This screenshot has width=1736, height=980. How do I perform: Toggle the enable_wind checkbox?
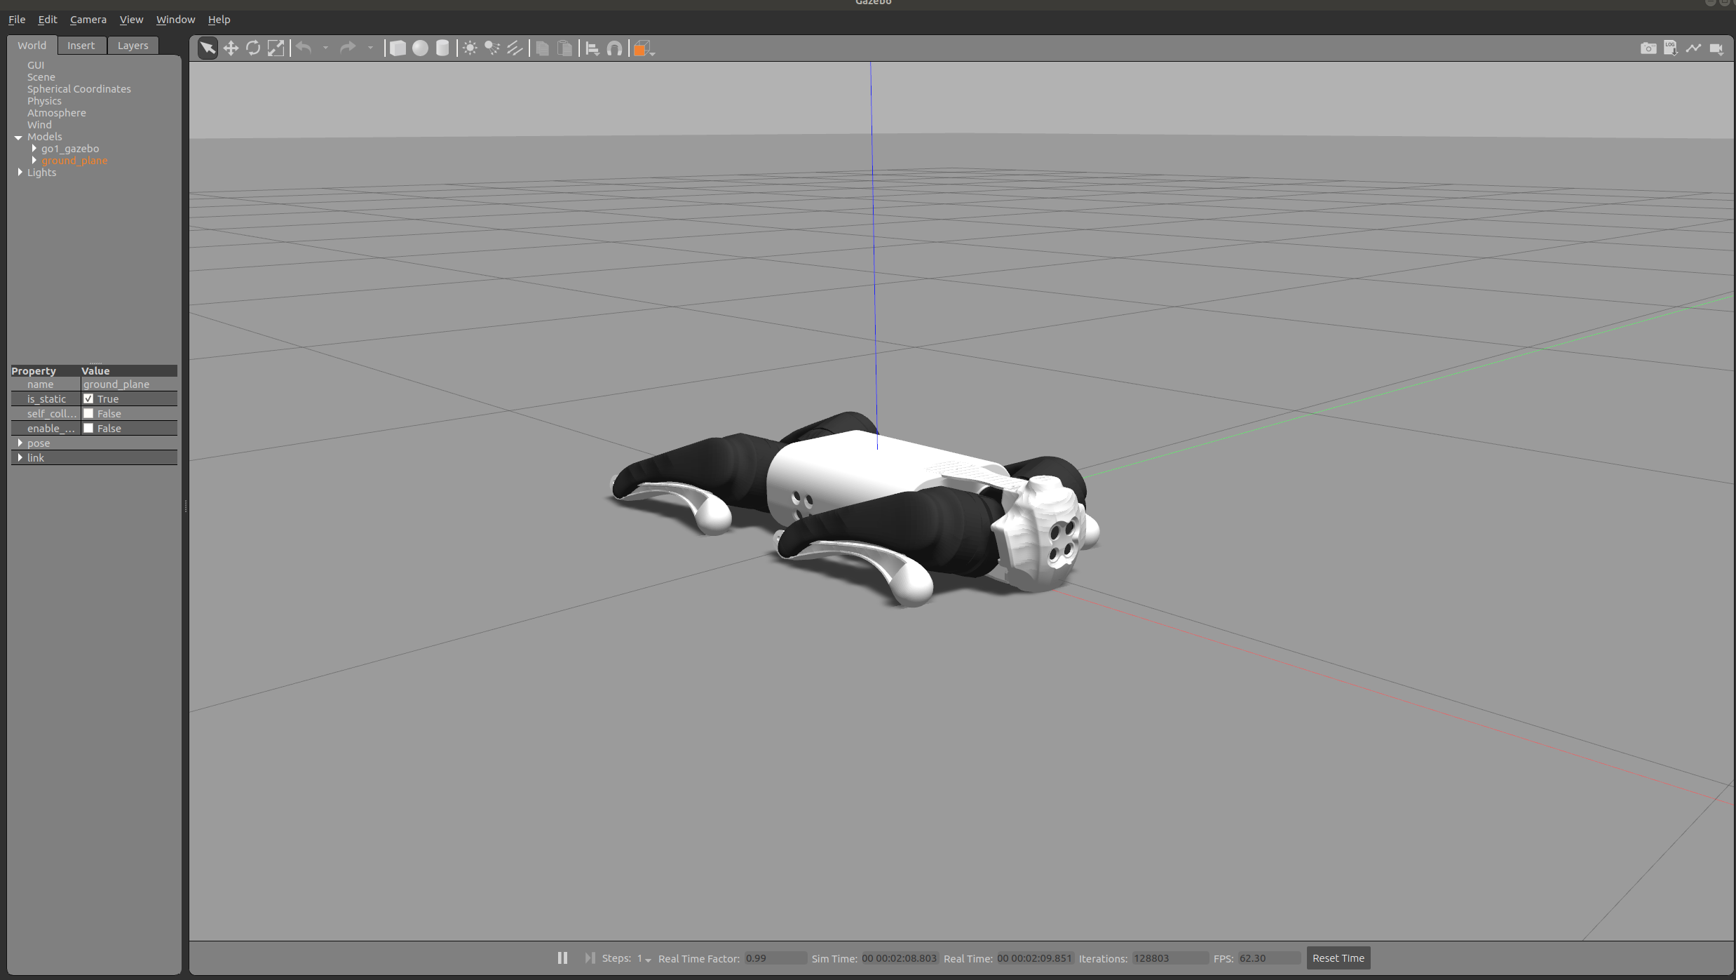(x=88, y=428)
